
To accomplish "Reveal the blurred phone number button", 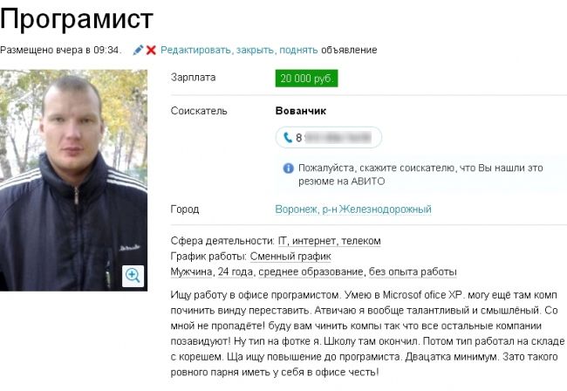I will click(328, 137).
